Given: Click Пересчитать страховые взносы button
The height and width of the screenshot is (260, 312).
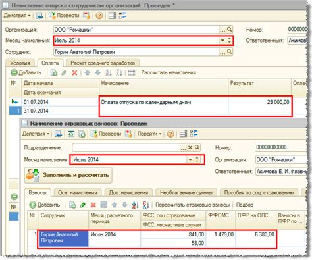Looking at the screenshot, I should pos(192,205).
